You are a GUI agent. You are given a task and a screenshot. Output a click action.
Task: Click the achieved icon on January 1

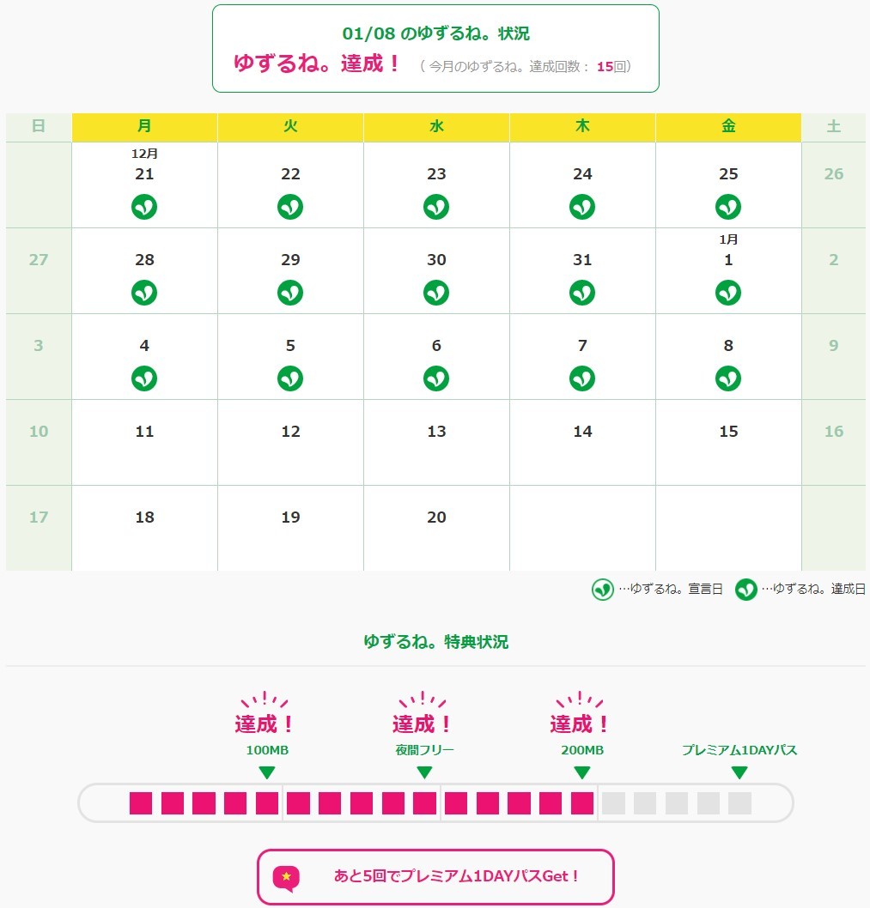point(728,293)
